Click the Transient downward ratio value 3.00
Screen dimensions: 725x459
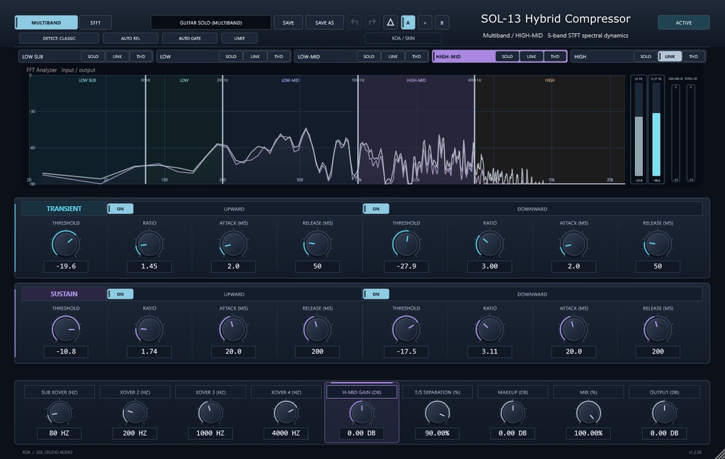[490, 266]
